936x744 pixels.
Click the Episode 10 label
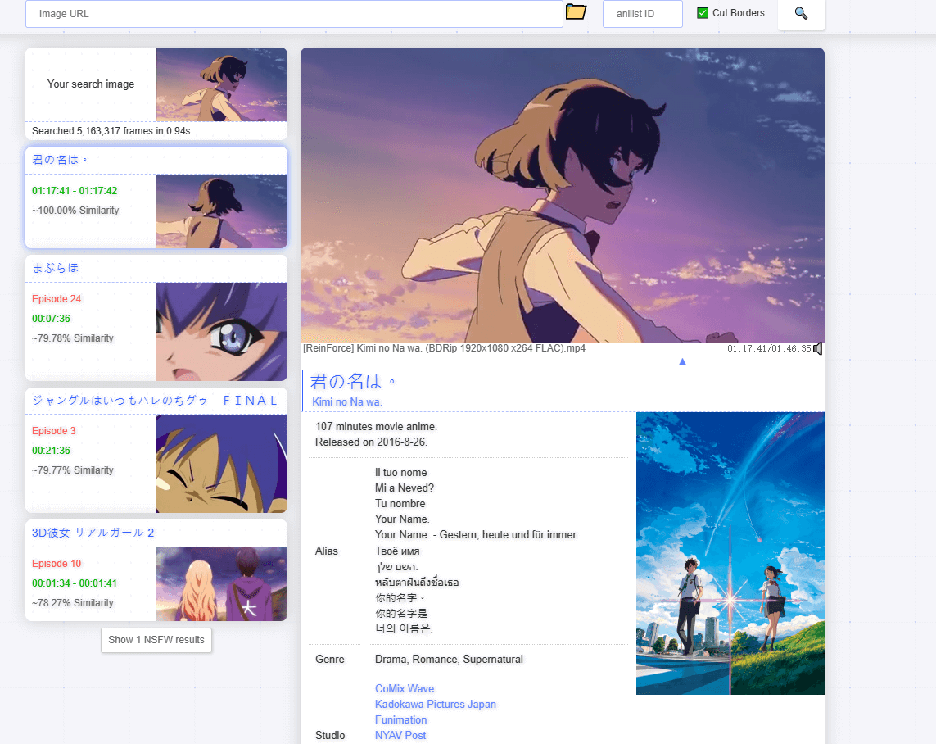57,564
